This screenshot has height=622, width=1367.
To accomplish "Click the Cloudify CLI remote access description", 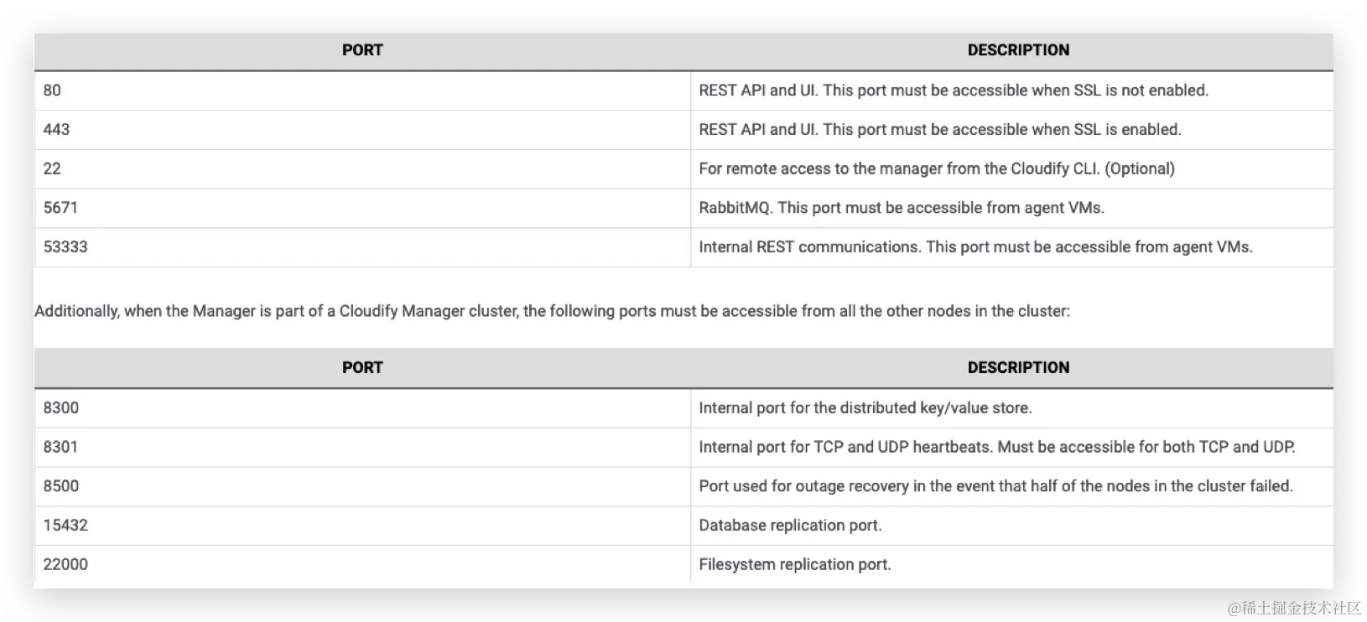I will point(937,168).
